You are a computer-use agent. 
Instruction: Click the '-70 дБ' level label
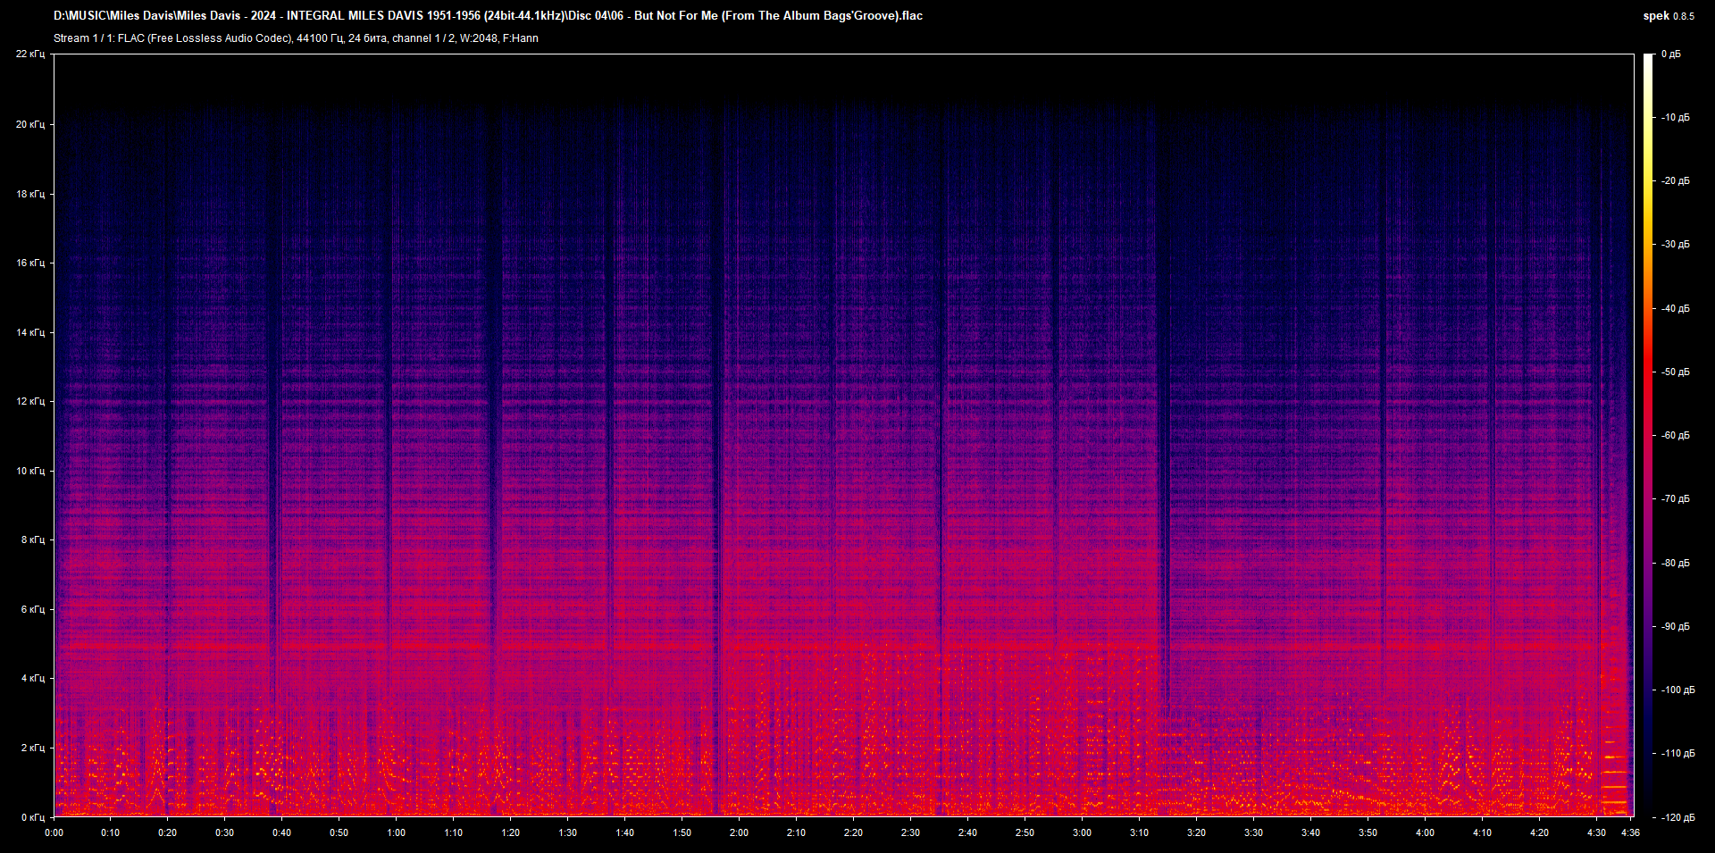[1675, 498]
